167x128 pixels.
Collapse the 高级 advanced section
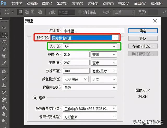[x=35, y=98]
